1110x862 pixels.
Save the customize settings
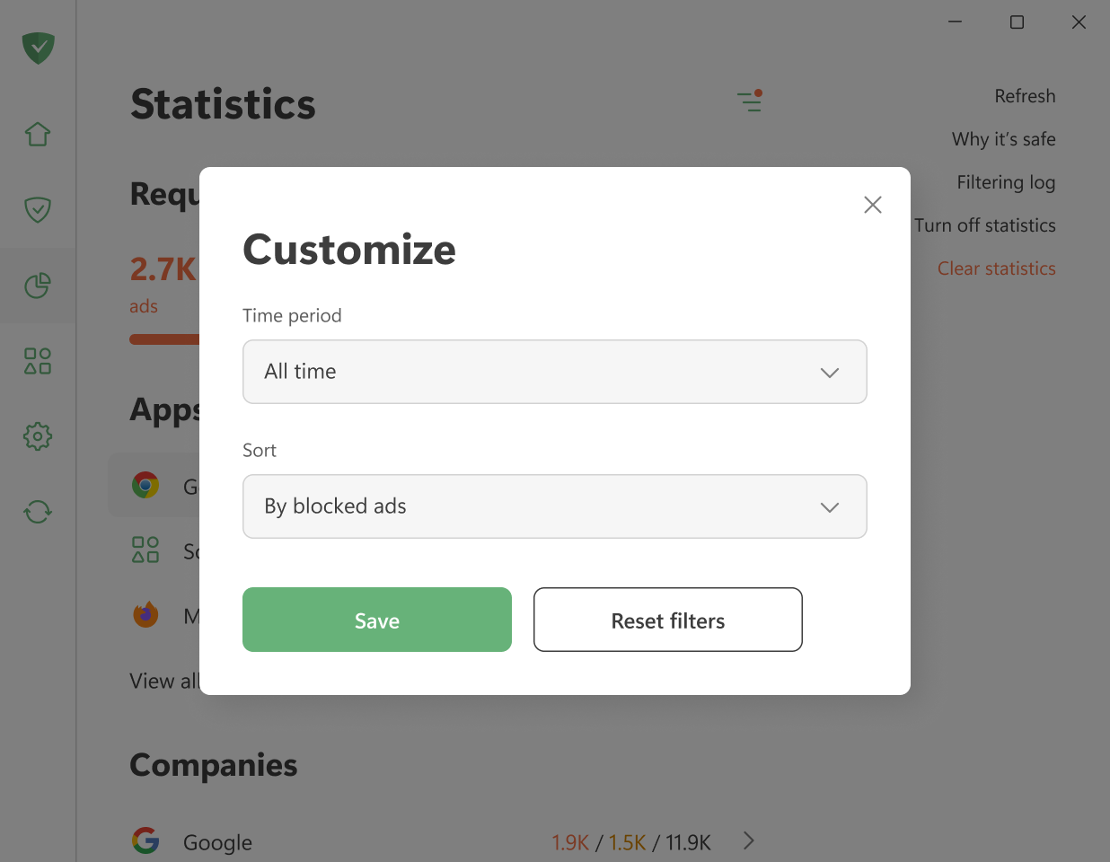pyautogui.click(x=376, y=620)
